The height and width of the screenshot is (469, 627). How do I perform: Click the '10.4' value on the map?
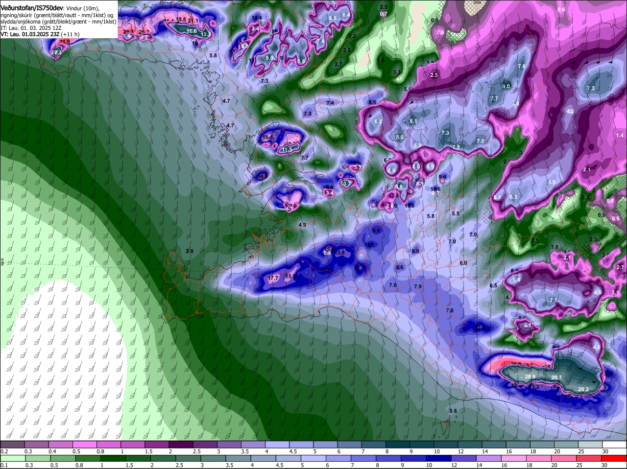257,18
